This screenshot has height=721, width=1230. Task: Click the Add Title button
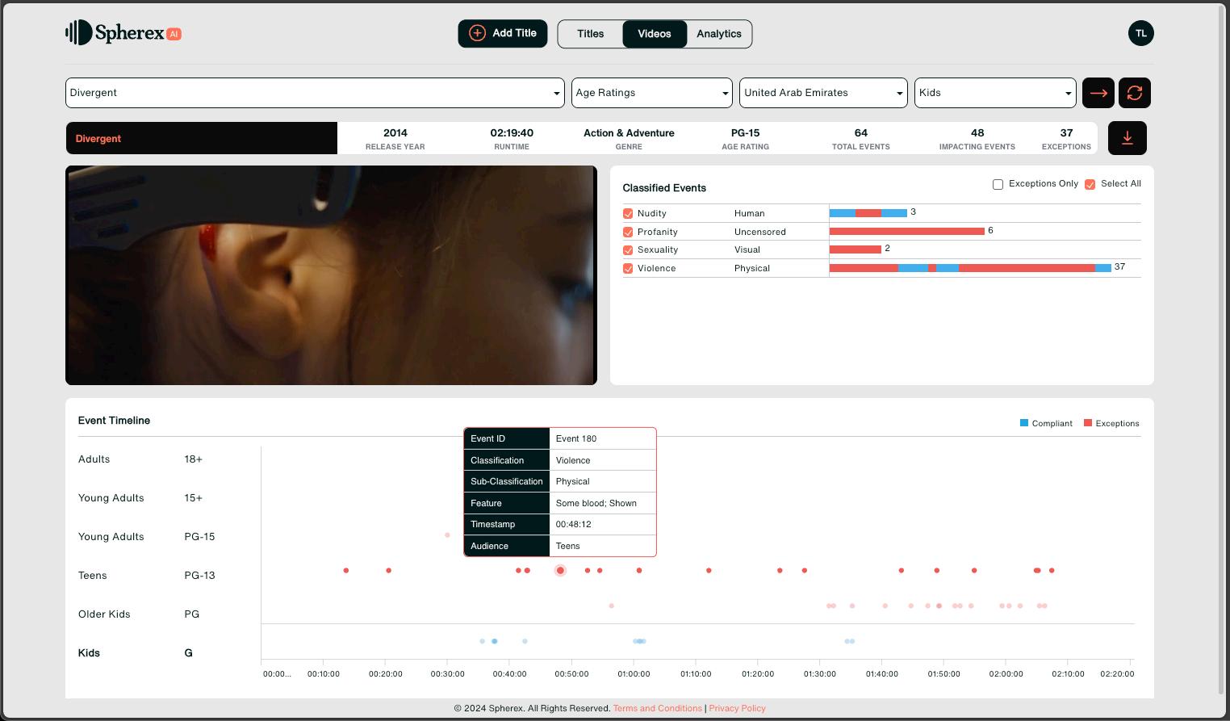click(x=503, y=33)
